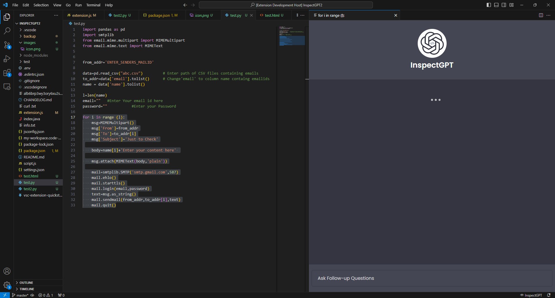The width and height of the screenshot is (555, 298).
Task: Switch to the icon.png tab
Action: click(203, 15)
